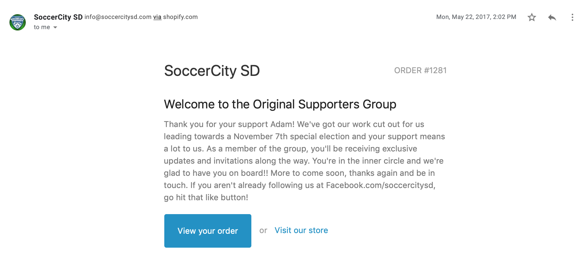
Task: Click the Welcome to the Original Supporters Group heading
Action: click(280, 104)
